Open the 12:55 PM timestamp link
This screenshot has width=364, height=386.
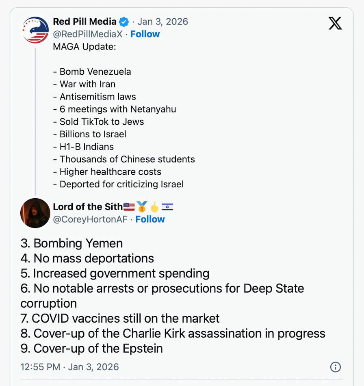69,367
